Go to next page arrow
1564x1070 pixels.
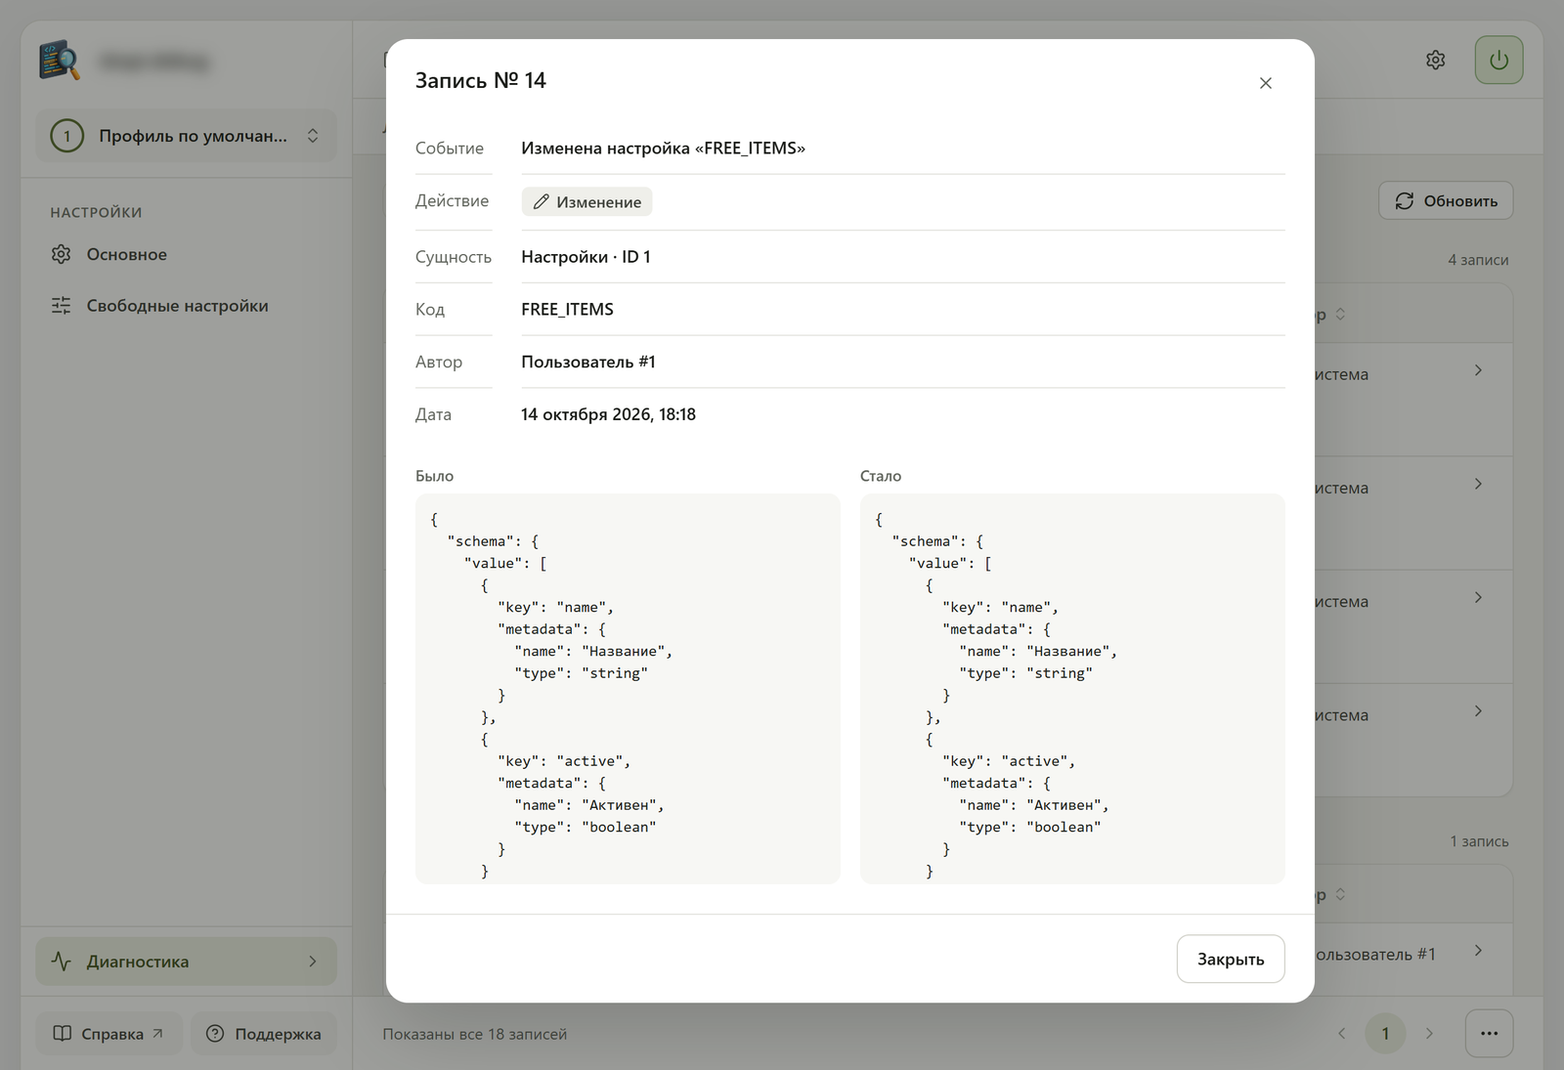coord(1429,1033)
